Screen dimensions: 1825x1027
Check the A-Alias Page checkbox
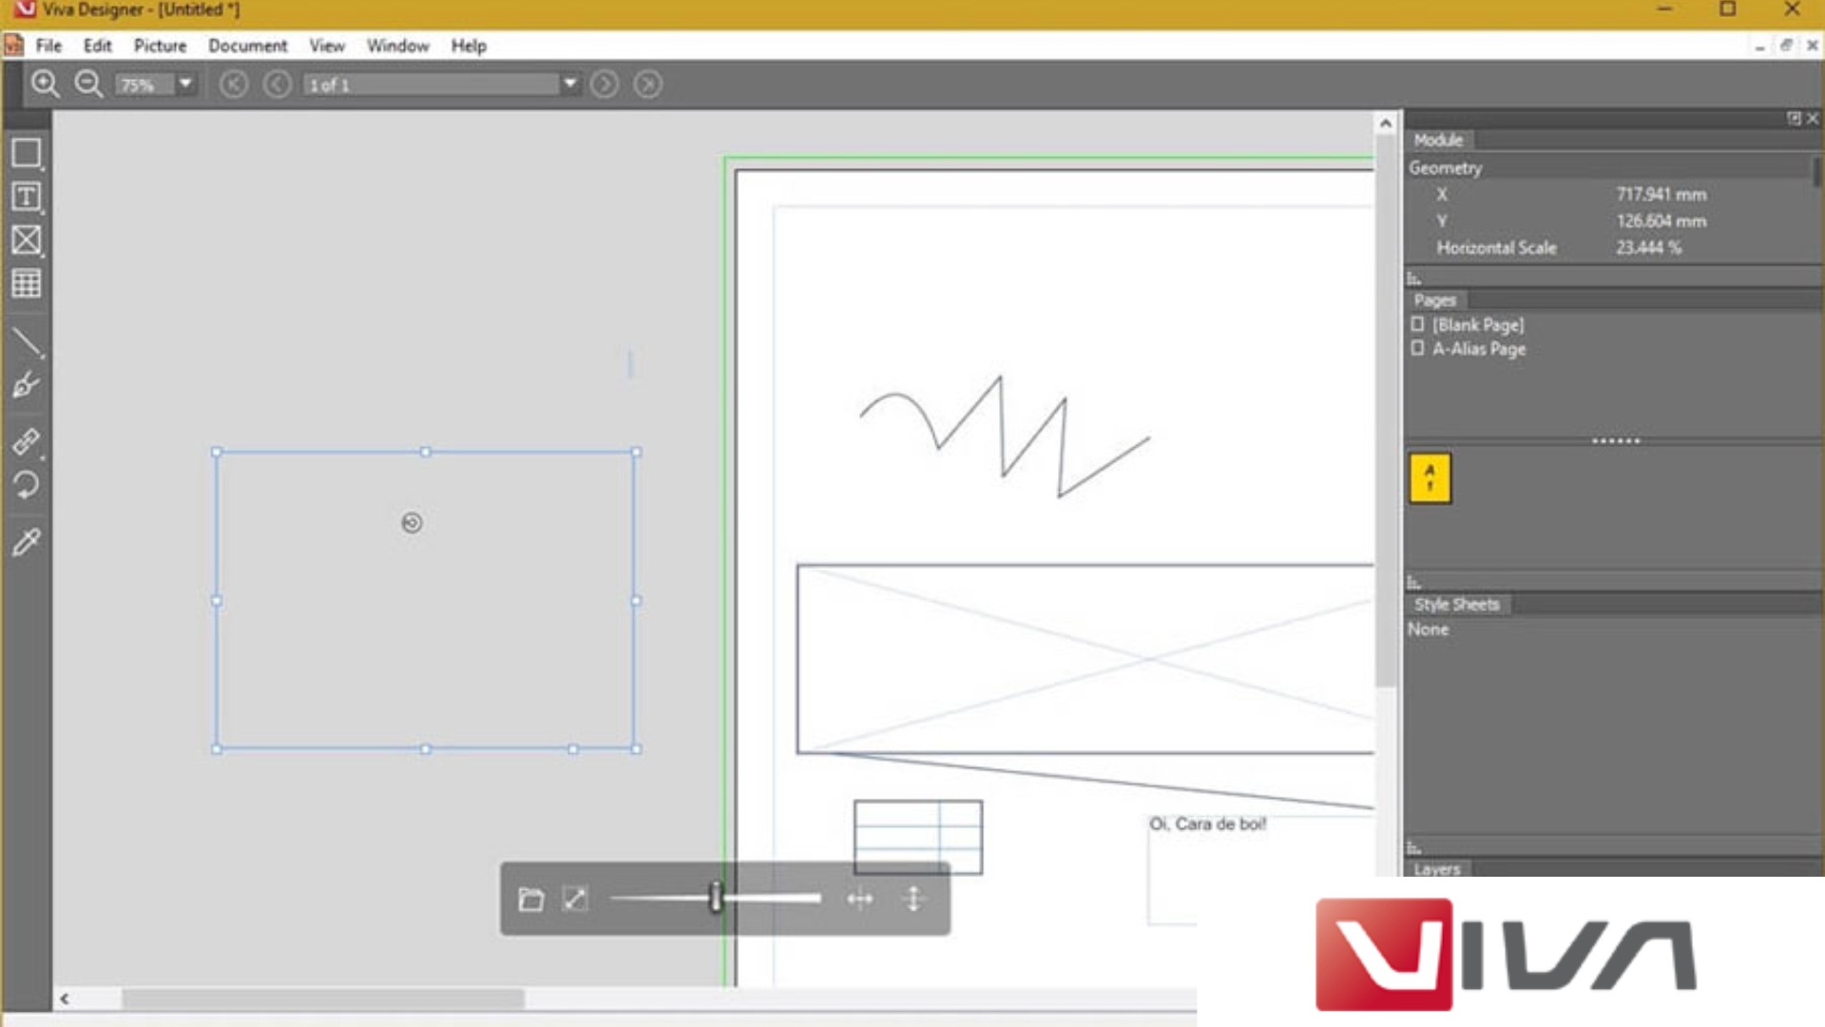1415,349
